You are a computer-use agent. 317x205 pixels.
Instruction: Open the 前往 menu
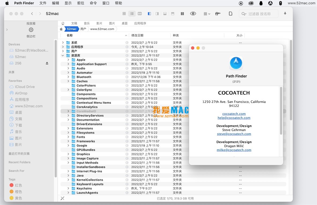[81, 3]
